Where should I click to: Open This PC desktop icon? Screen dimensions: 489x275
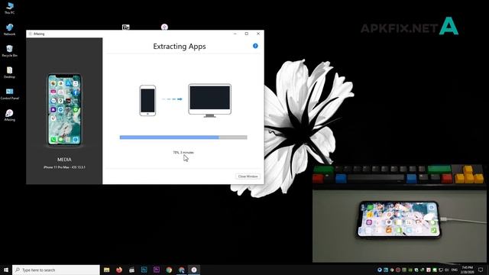click(9, 8)
